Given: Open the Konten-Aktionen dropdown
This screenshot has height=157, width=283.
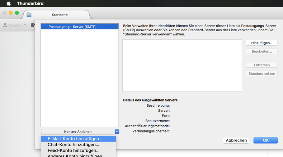Looking at the screenshot, I should (x=80, y=132).
